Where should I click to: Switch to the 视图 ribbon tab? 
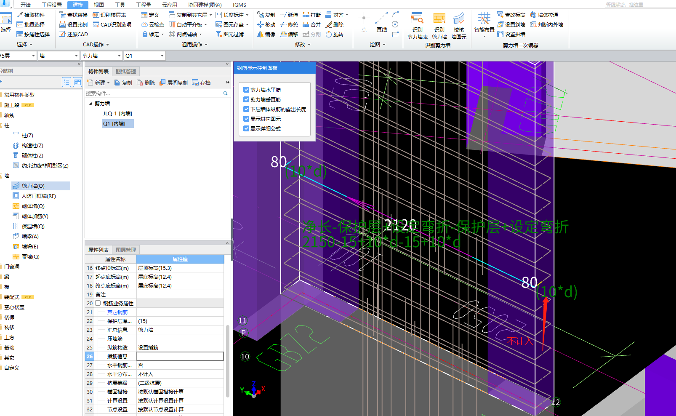(99, 5)
